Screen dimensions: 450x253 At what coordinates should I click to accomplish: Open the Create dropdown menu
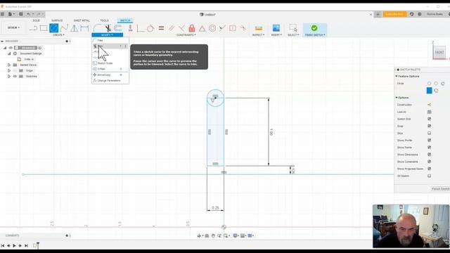click(x=58, y=35)
